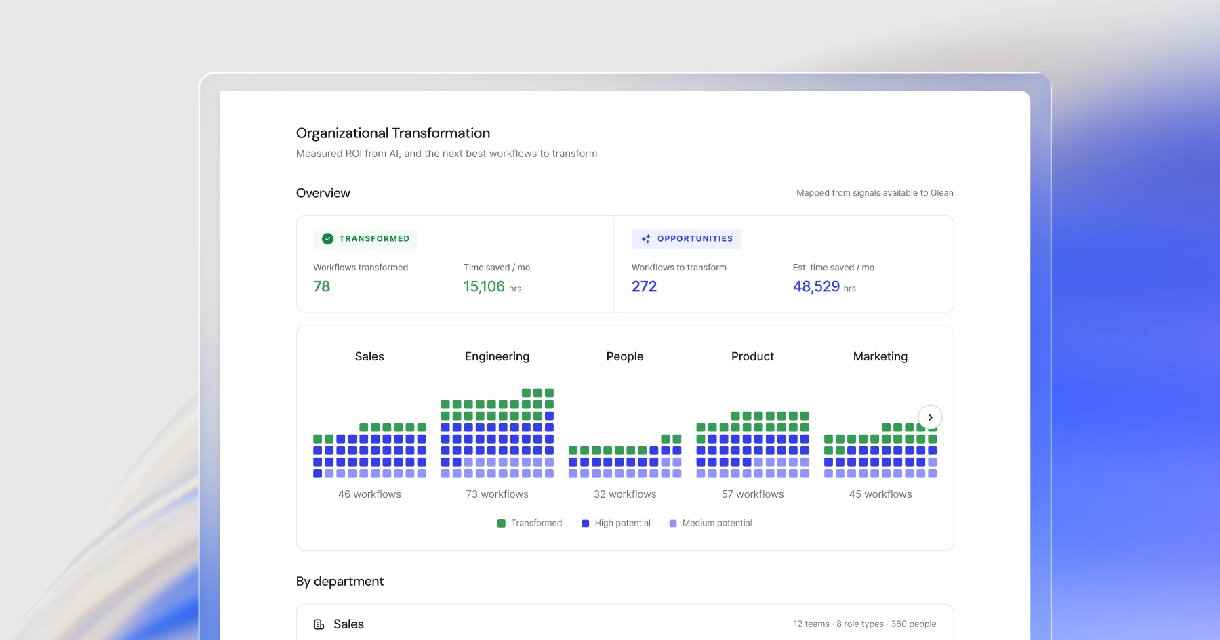The width and height of the screenshot is (1220, 640).
Task: Click the OPPORTUNITIES badge label
Action: [x=695, y=238]
